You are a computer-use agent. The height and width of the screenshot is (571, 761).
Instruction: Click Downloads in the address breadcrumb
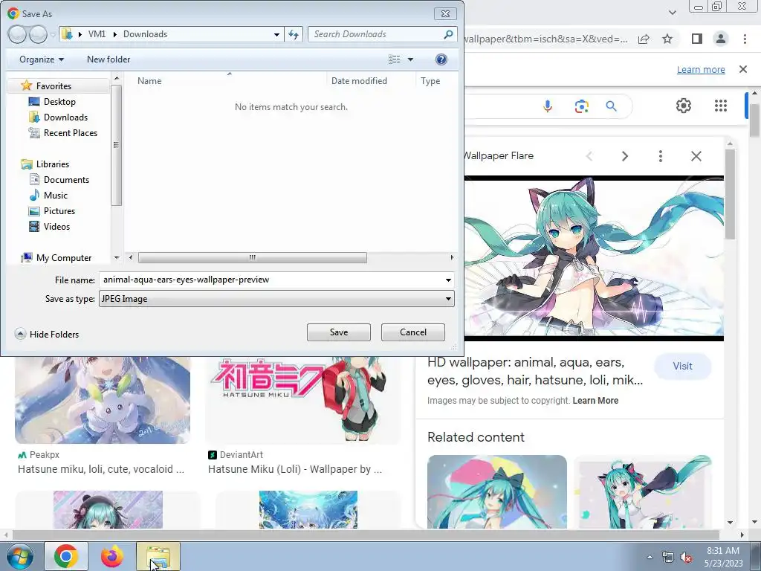pos(145,34)
